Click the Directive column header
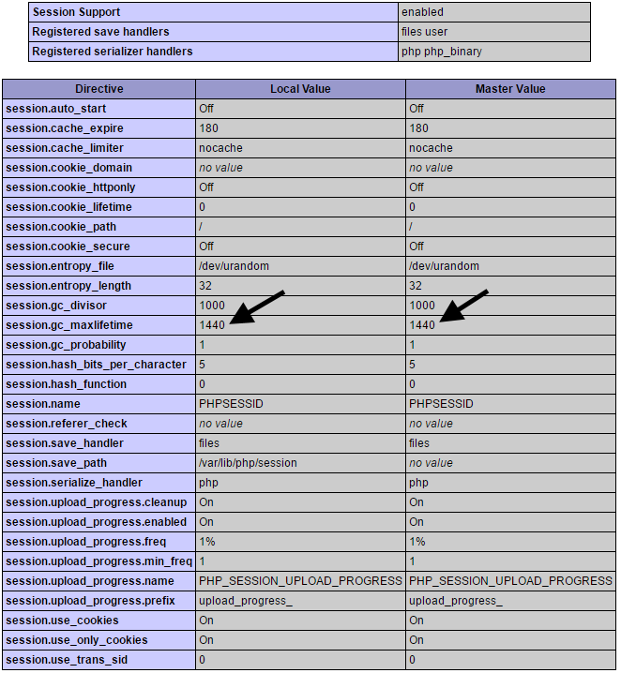The image size is (621, 673). point(99,89)
